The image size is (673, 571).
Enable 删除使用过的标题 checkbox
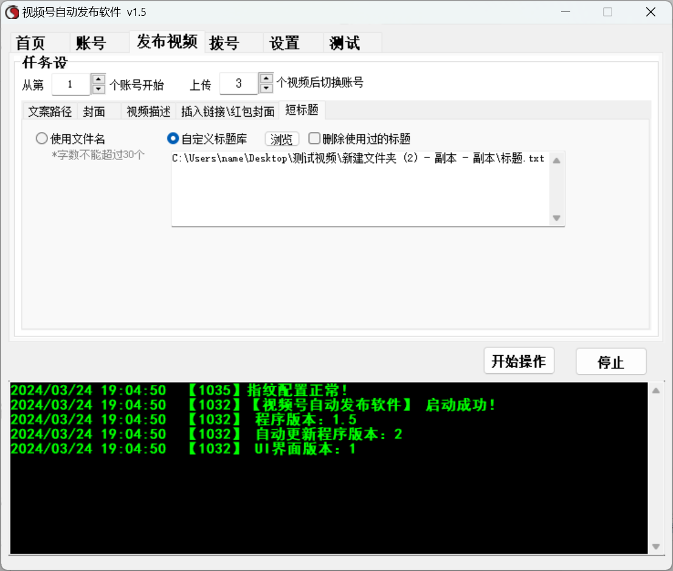point(360,139)
